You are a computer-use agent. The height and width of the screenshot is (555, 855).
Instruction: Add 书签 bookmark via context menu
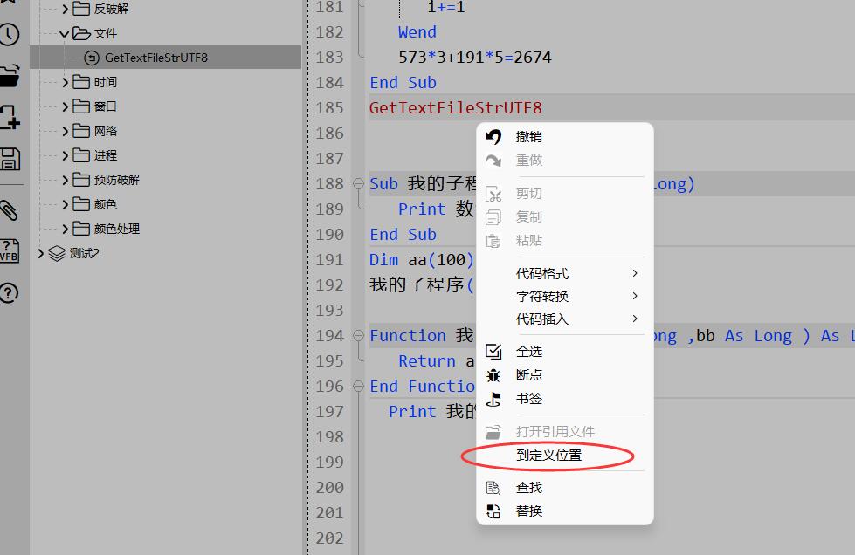pyautogui.click(x=528, y=399)
